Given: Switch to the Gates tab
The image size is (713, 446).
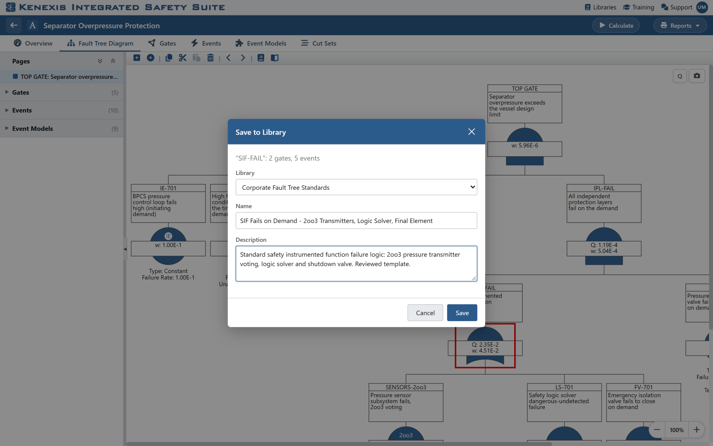Looking at the screenshot, I should click(162, 43).
